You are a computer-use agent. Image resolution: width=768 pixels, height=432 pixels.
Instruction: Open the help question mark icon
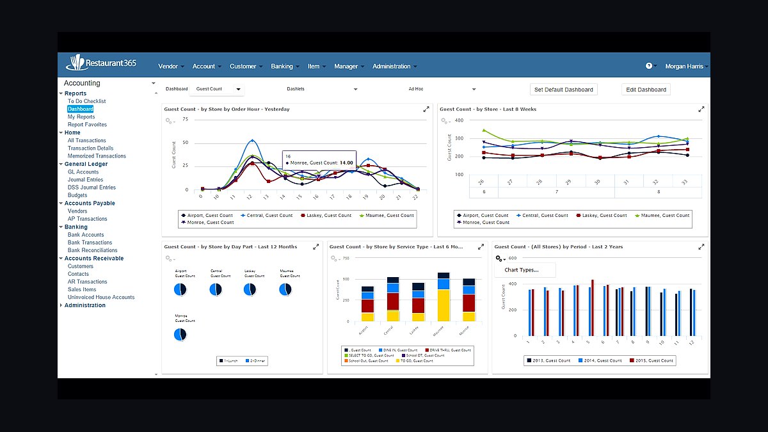648,66
